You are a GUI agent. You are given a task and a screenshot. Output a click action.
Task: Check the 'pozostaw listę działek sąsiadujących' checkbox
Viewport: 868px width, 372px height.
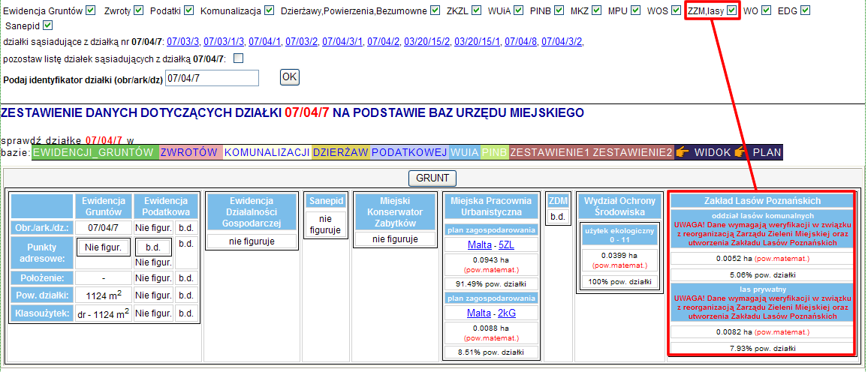[x=239, y=58]
